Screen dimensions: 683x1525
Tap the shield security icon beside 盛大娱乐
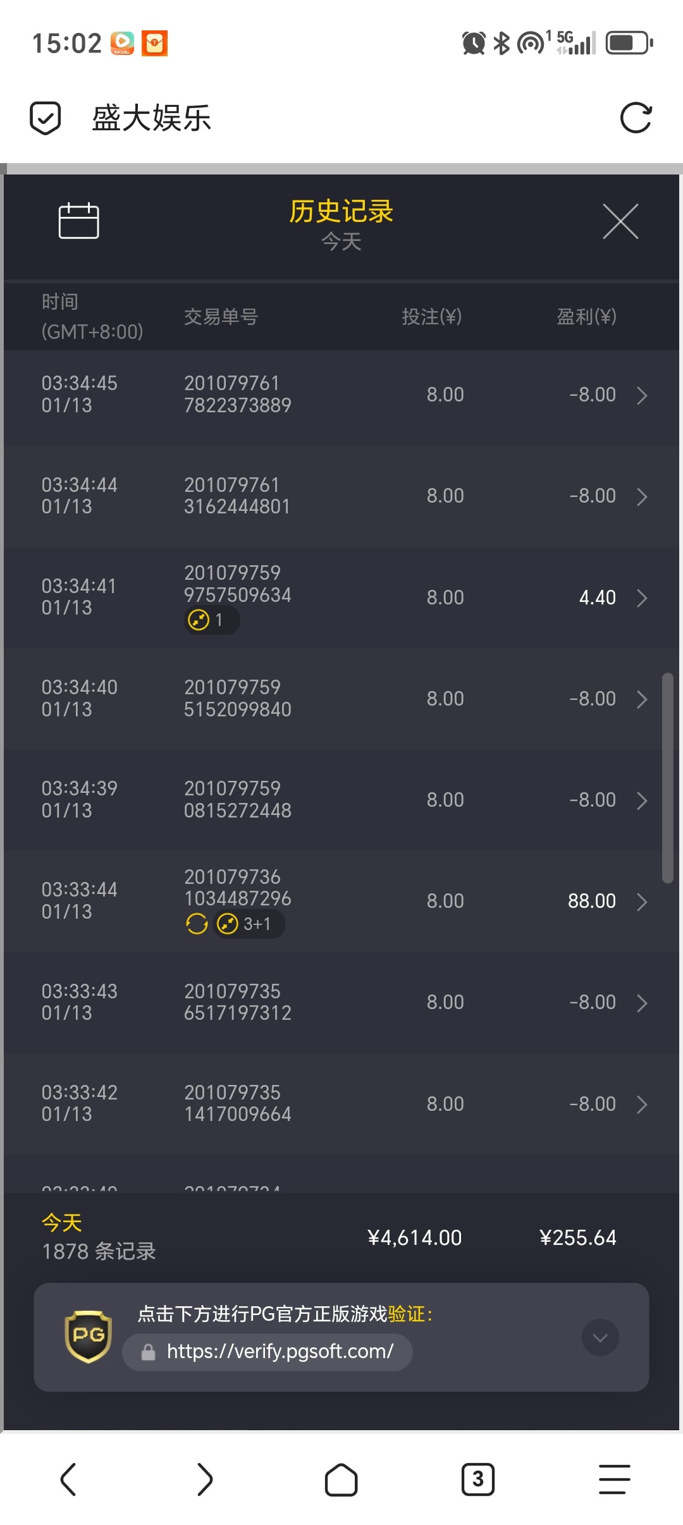click(46, 118)
